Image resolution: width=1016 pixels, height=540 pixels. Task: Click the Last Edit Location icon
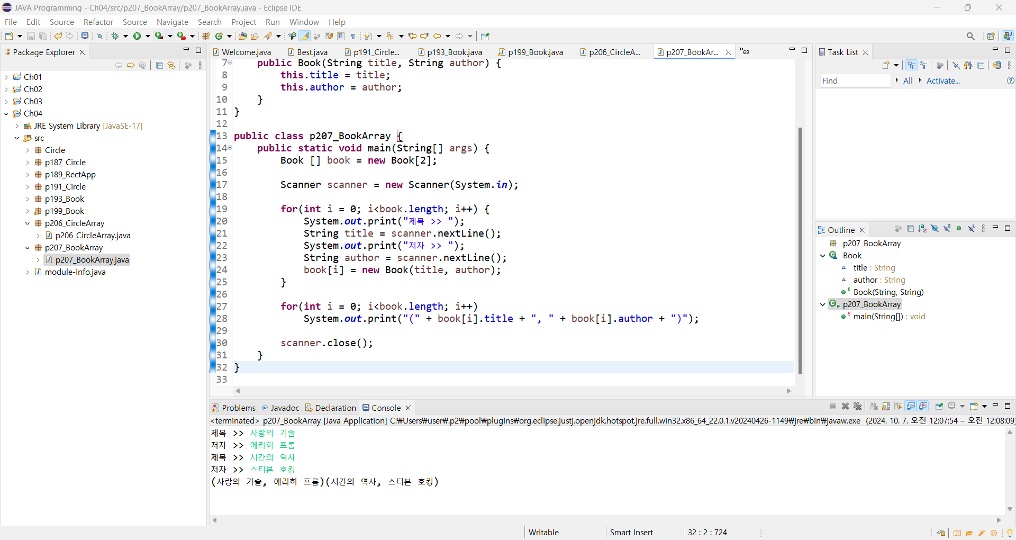click(x=412, y=36)
